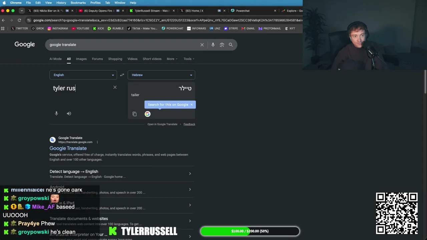Screen dimensions: 427x240
Task: Click the translate-by-voice microphone icon
Action: (x=56, y=114)
